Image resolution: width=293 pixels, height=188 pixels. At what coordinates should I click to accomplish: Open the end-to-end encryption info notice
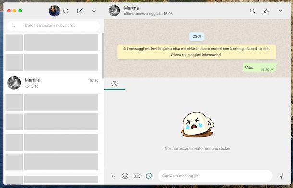(196, 52)
